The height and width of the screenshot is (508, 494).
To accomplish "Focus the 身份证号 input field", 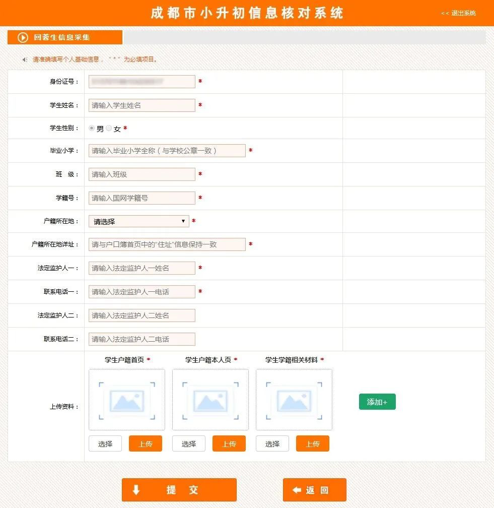I will (142, 82).
